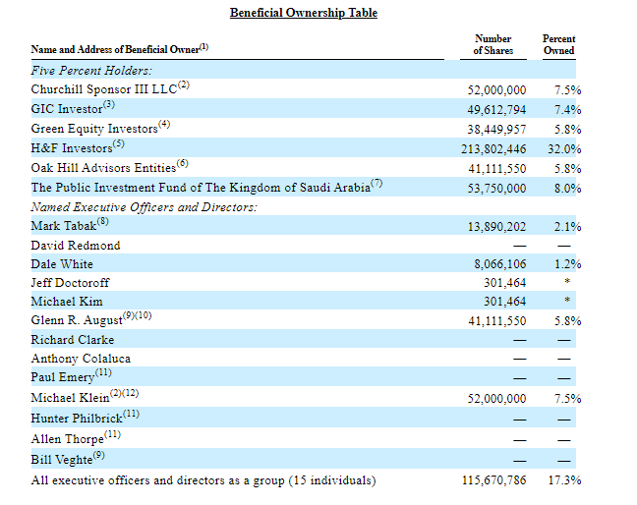Click "Mark Tabak" name
Viewport: 637px width, 505px height.
[x=64, y=225]
